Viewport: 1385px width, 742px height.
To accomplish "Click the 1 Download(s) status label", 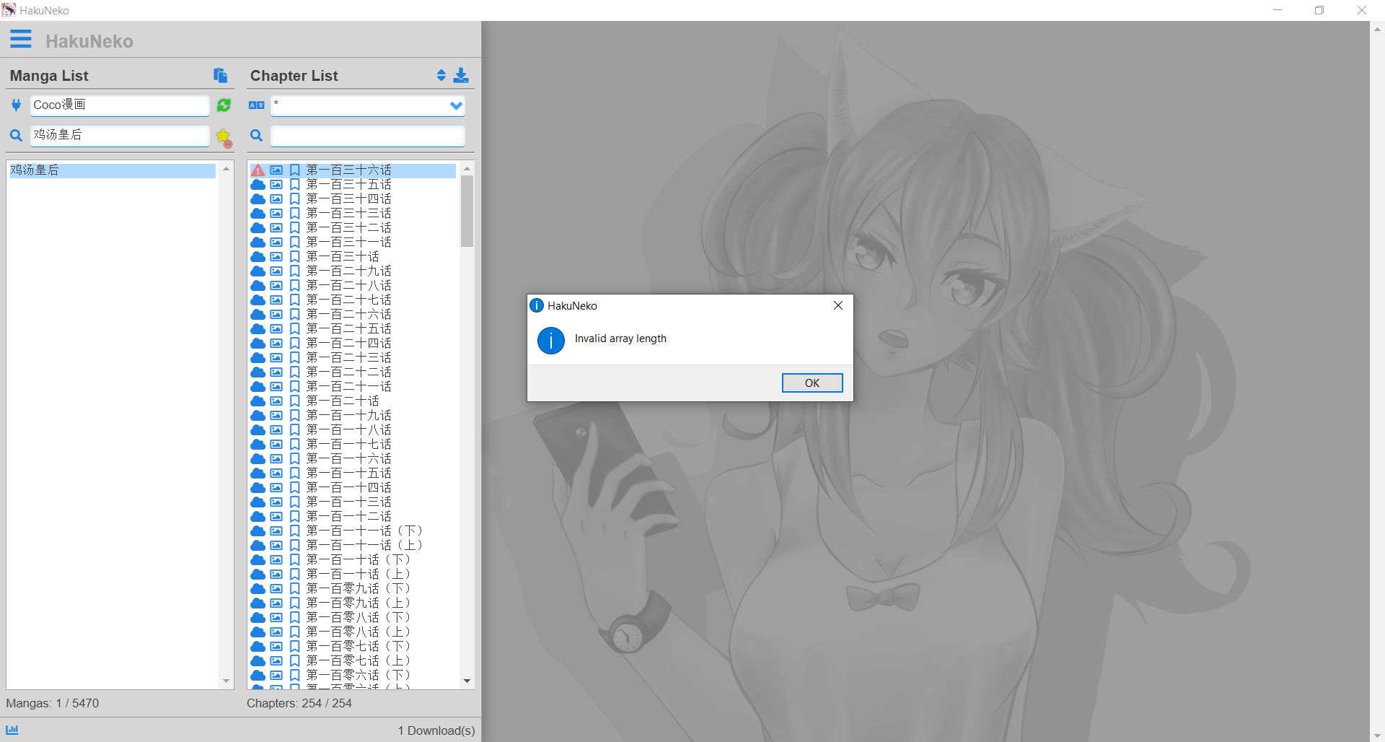I will tap(436, 730).
